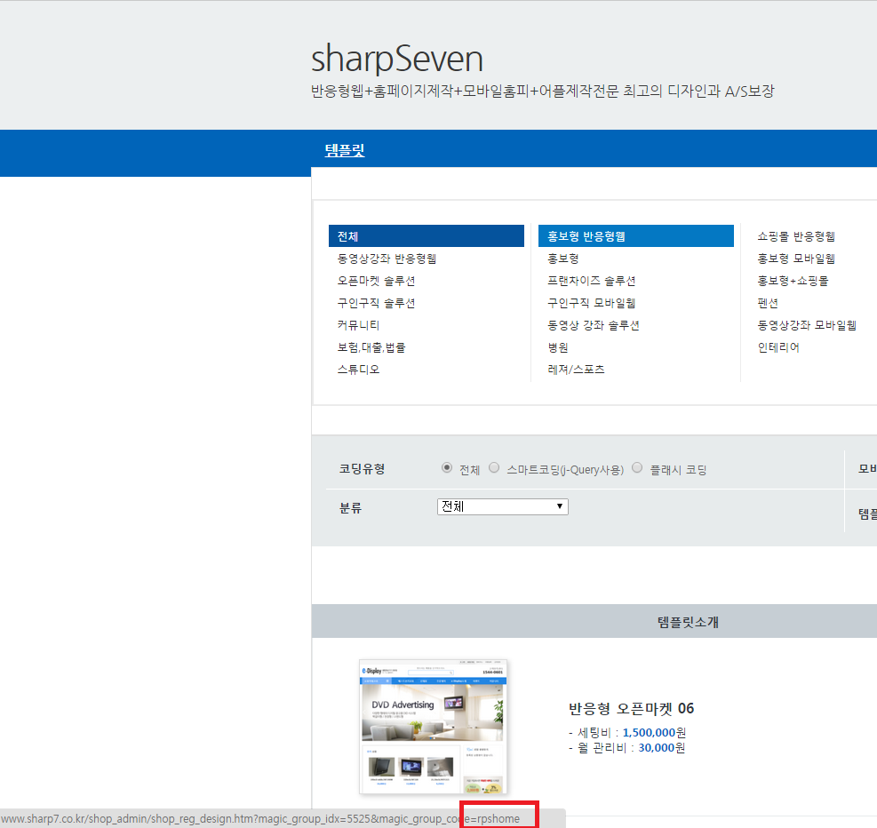The height and width of the screenshot is (828, 877).
Task: Click the 템플릿 tab header
Action: [345, 150]
